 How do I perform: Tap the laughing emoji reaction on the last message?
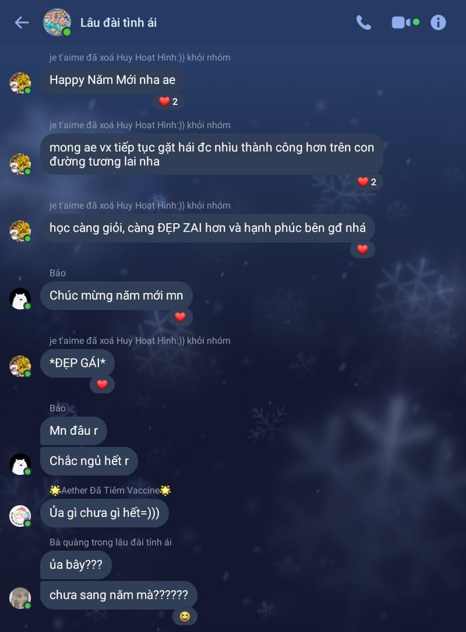pos(185,616)
